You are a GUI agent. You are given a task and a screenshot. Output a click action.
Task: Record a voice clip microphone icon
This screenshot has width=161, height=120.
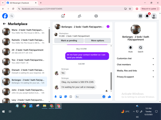(x=56, y=97)
